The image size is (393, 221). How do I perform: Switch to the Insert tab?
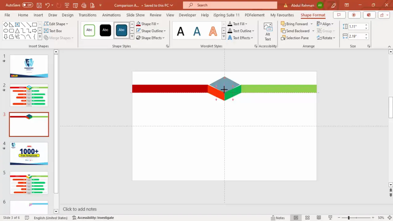[38, 15]
